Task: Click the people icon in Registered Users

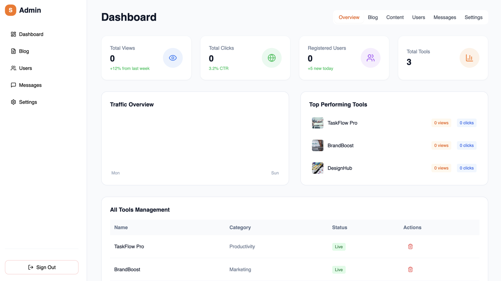Action: tap(370, 58)
